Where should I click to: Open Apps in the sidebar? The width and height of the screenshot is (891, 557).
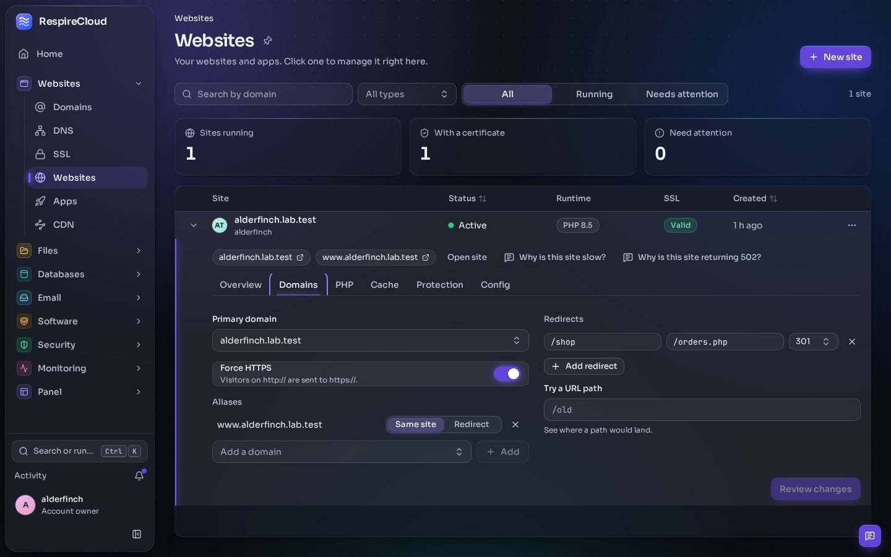point(88,201)
